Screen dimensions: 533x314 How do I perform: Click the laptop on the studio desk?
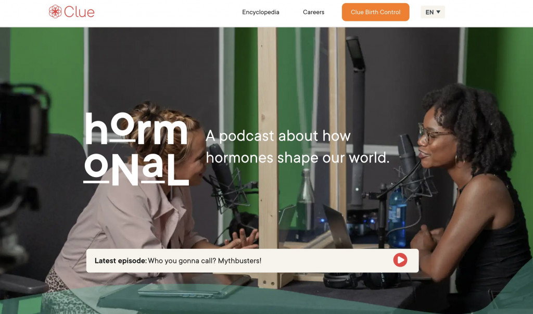pos(338,226)
